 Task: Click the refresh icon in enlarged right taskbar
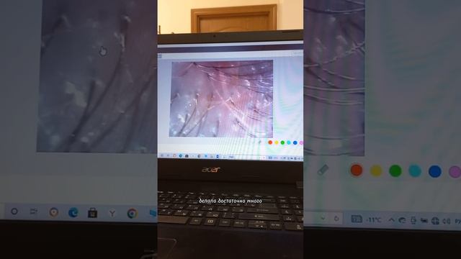tap(336, 219)
